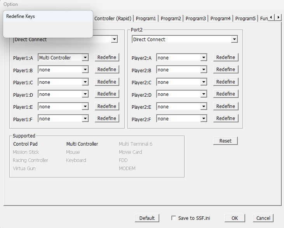Click Redefine for Player1:F
This screenshot has width=284, height=228.
pyautogui.click(x=107, y=118)
